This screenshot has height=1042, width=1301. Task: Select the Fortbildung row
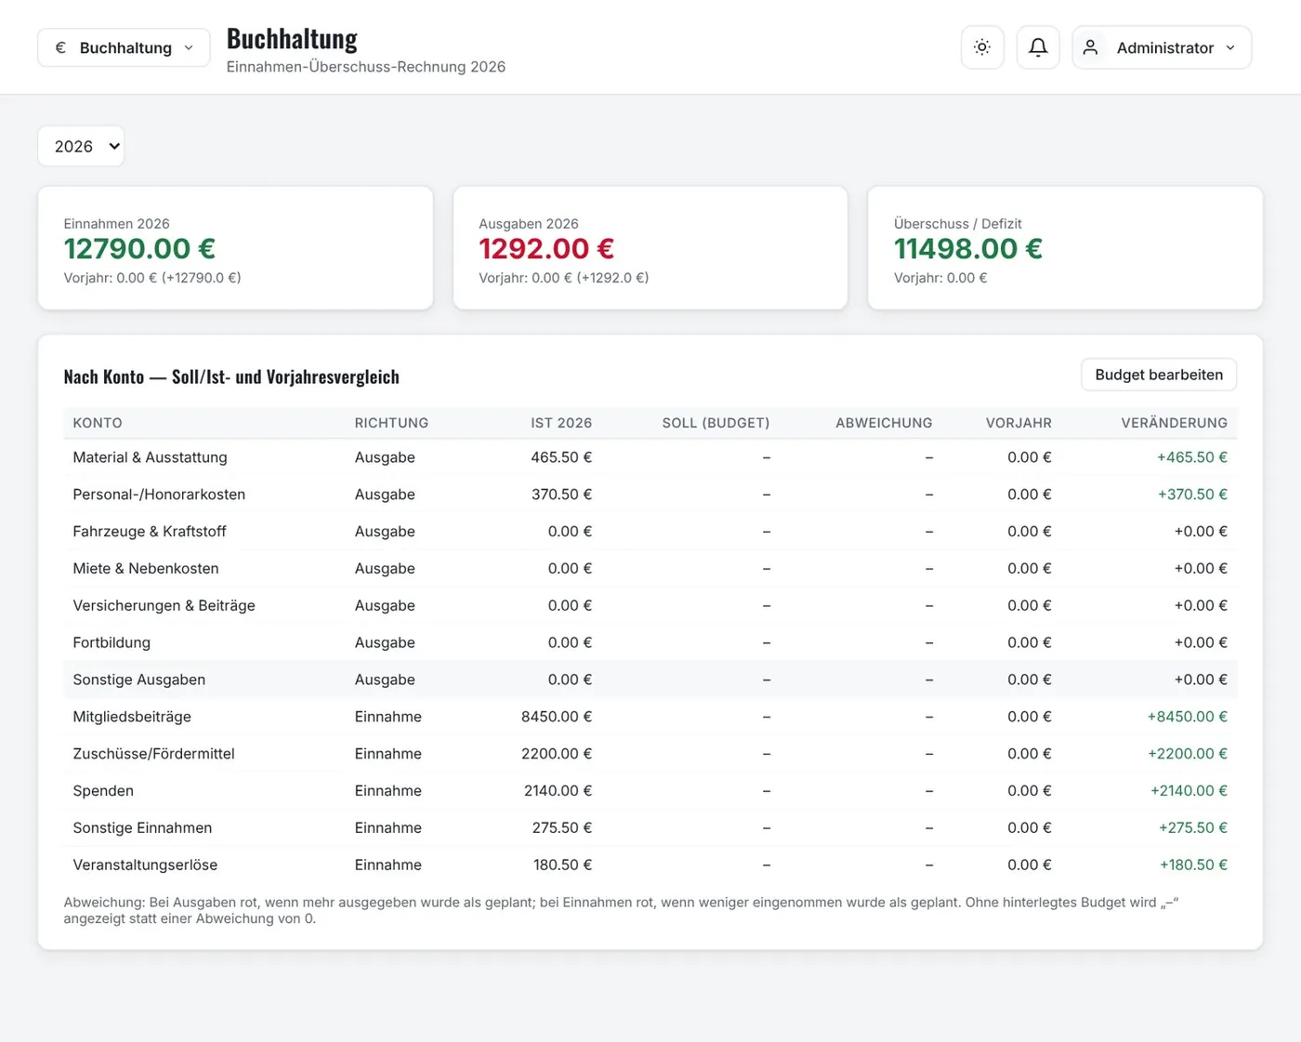[x=650, y=642]
